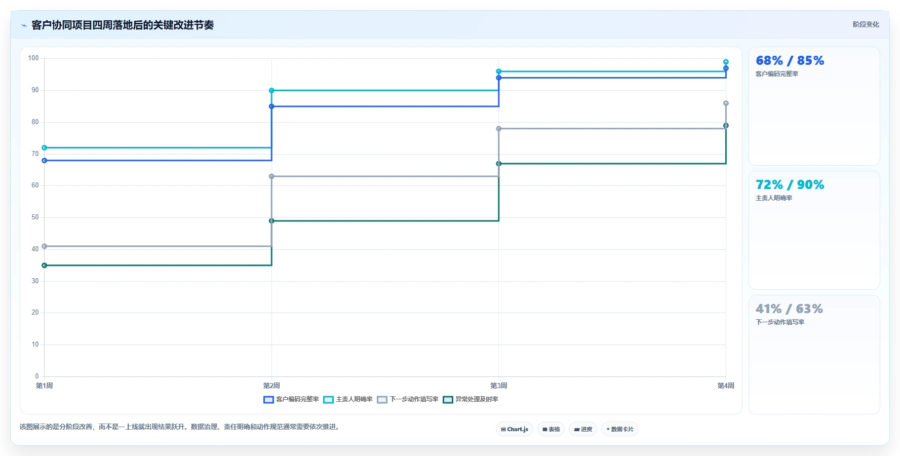Click the 72% / 90% data card
The height and width of the screenshot is (456, 900).
coord(814,231)
